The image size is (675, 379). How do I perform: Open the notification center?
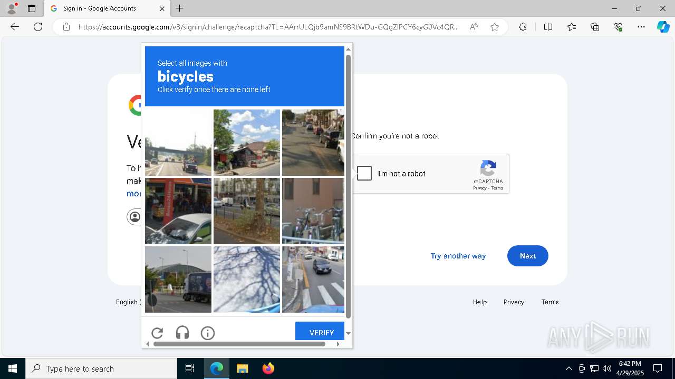(658, 368)
